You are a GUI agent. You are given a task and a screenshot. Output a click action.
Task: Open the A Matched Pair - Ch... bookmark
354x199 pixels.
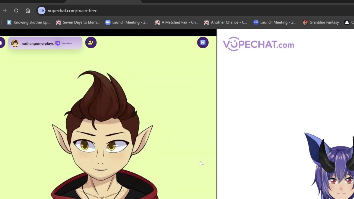176,22
